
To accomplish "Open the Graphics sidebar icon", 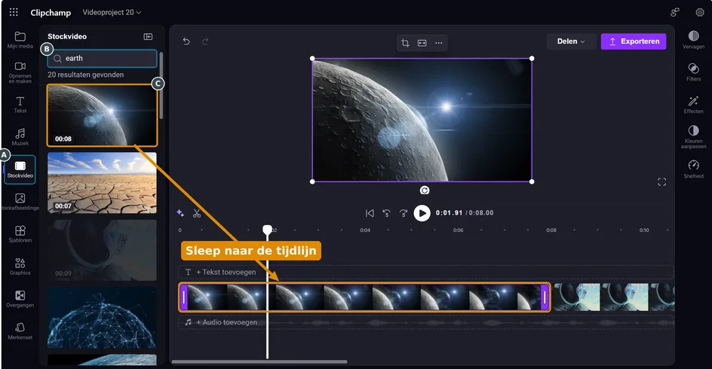I will coord(20,267).
